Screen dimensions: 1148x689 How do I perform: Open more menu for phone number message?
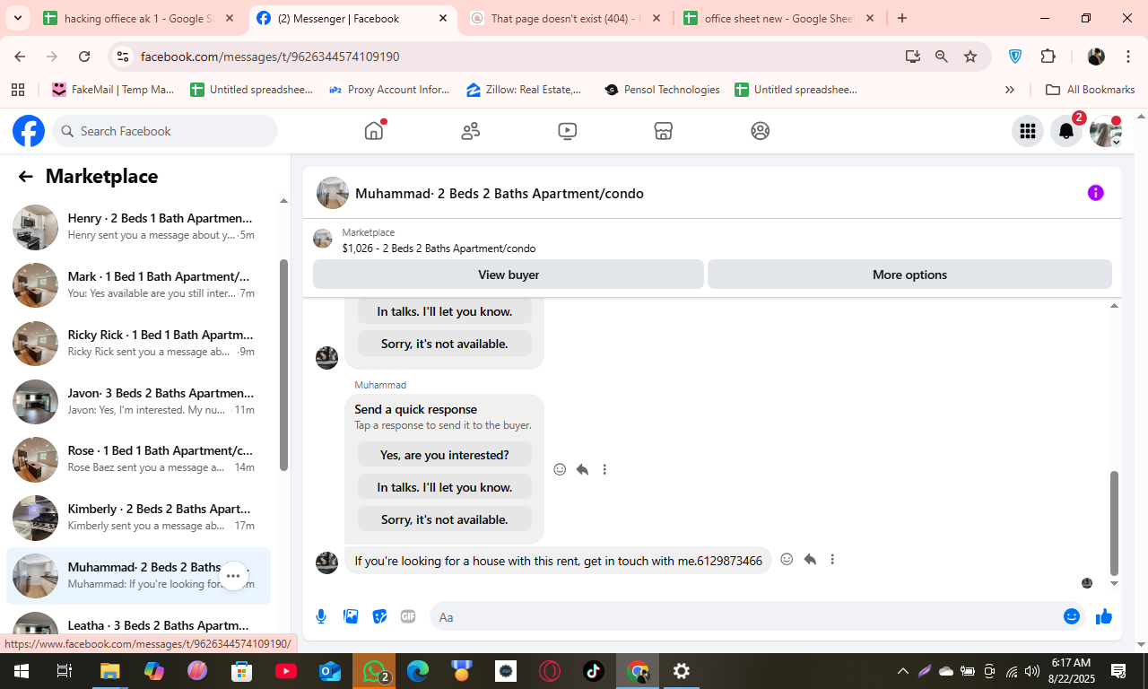[832, 559]
